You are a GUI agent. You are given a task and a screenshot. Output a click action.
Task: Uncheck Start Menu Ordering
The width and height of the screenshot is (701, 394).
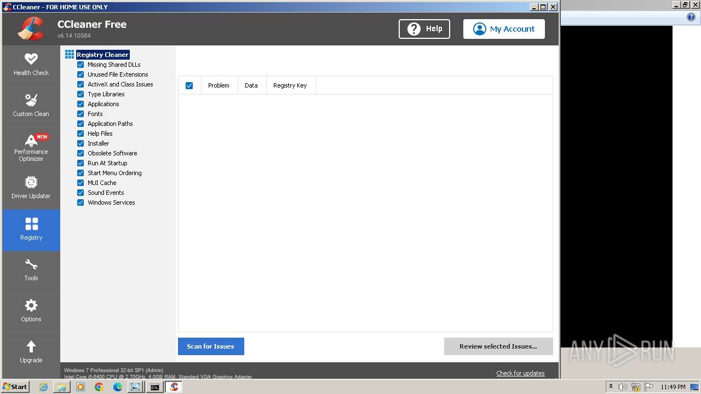coord(81,173)
